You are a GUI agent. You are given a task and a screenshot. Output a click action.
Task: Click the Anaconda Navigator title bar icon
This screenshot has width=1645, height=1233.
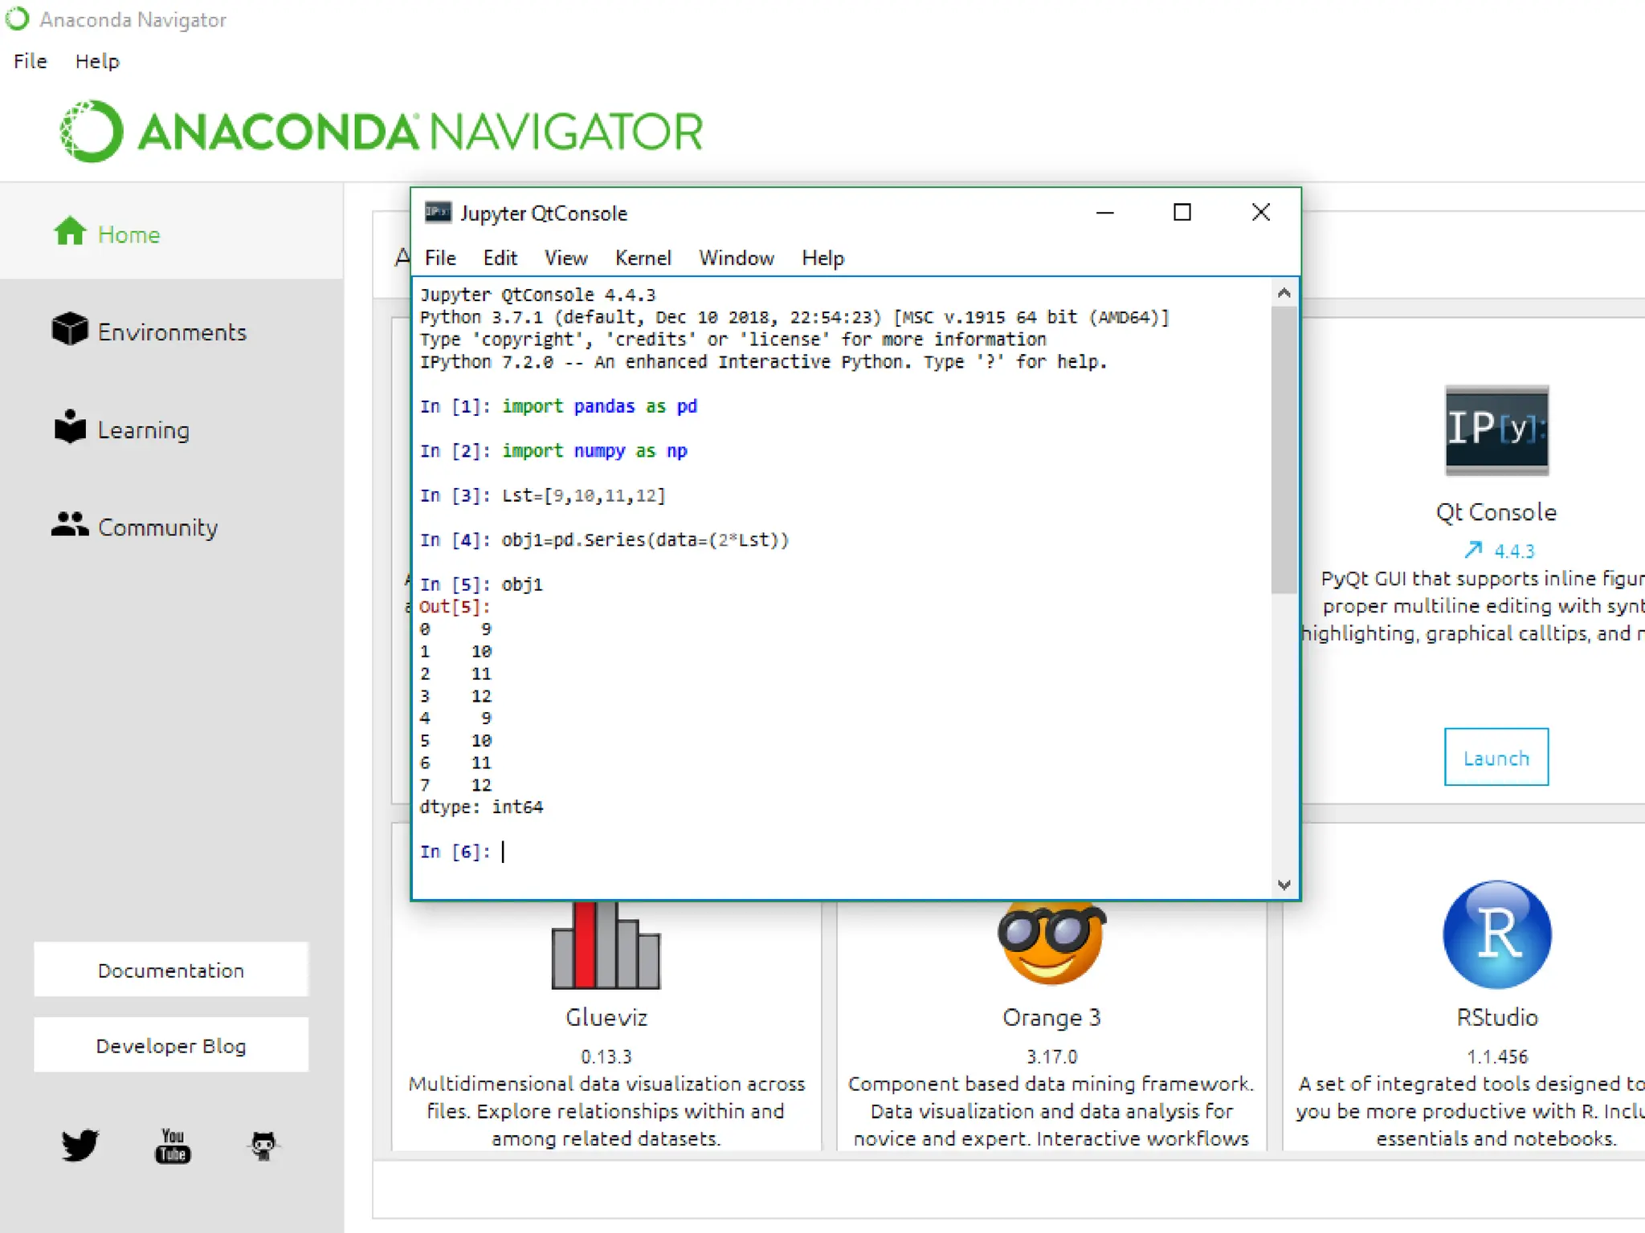pos(17,18)
